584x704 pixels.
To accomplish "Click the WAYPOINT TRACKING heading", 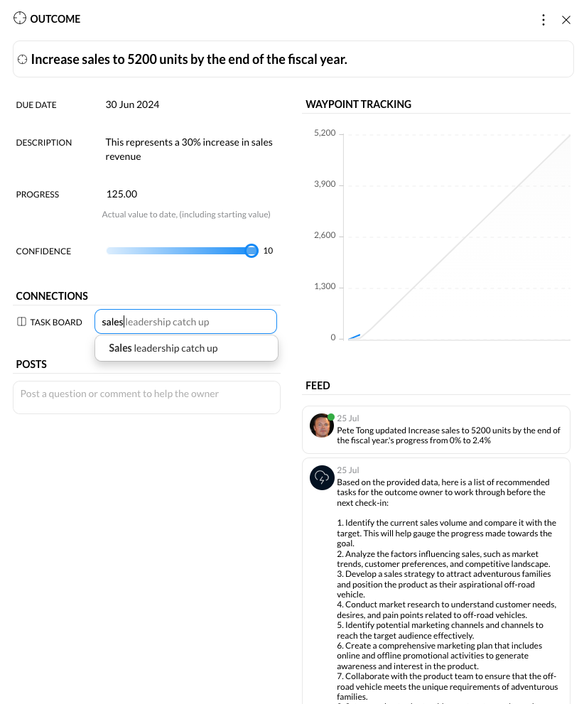I will click(359, 104).
